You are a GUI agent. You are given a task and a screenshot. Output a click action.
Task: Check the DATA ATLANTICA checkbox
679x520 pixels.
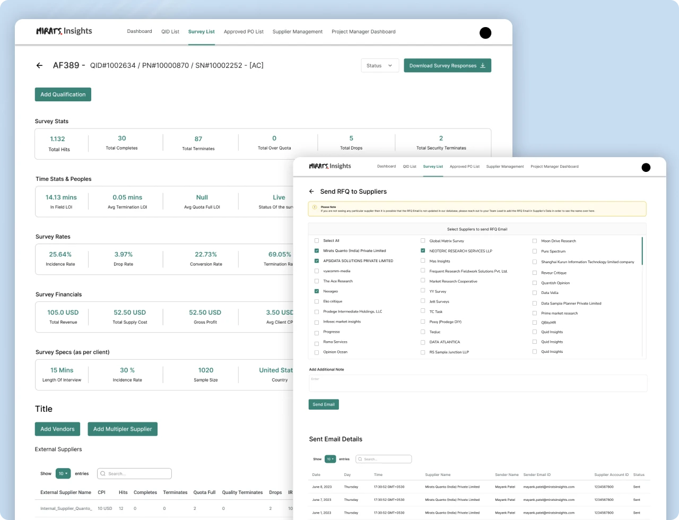click(423, 342)
